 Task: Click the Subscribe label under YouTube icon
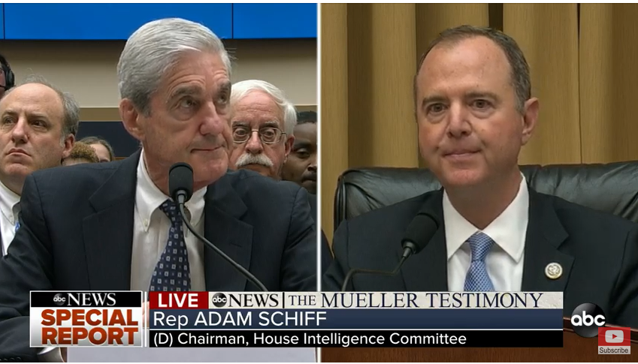coord(614,350)
